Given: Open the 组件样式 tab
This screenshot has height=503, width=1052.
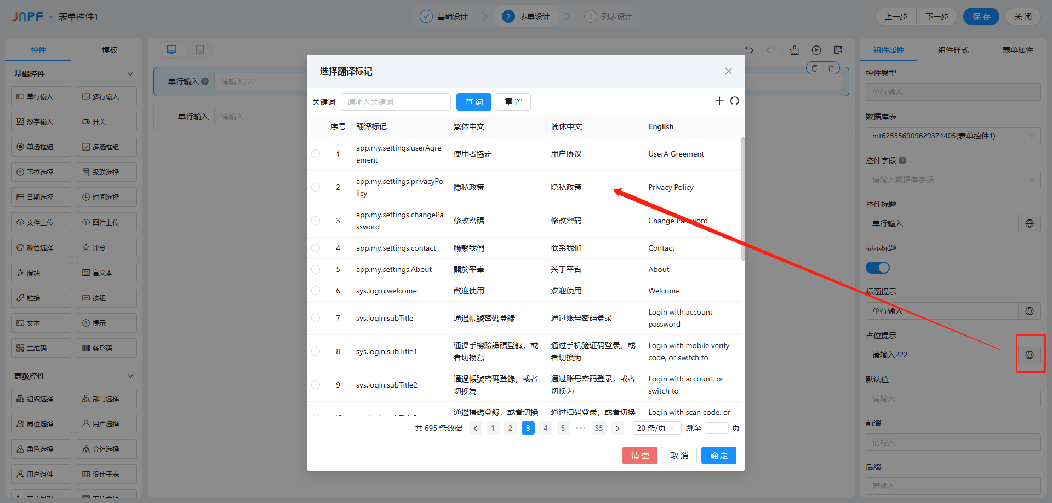Looking at the screenshot, I should point(953,50).
